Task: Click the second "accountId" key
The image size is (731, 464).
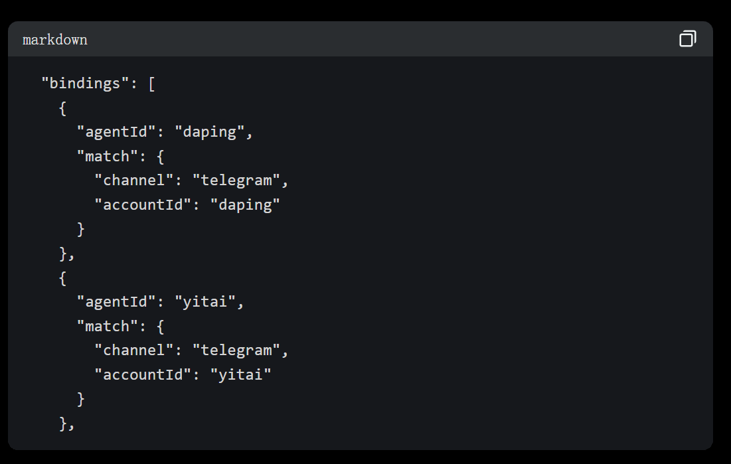Action: coord(143,374)
